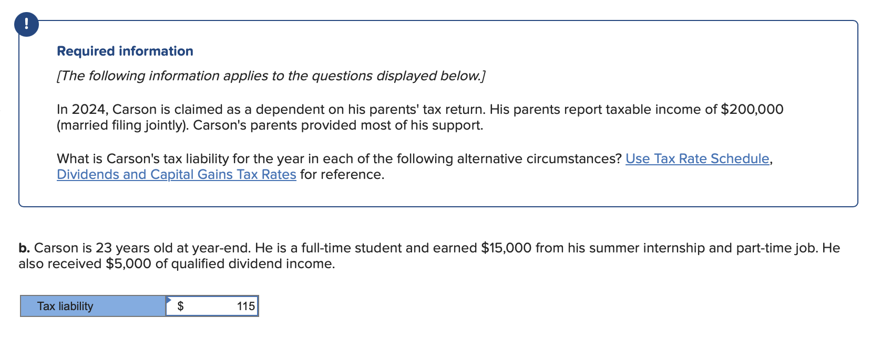Click the bracketed italic instruction text
Image resolution: width=881 pixels, height=339 pixels.
pyautogui.click(x=270, y=76)
